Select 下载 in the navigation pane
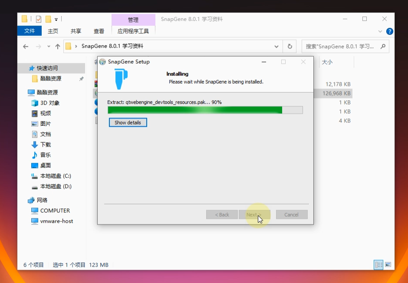 tap(45, 145)
